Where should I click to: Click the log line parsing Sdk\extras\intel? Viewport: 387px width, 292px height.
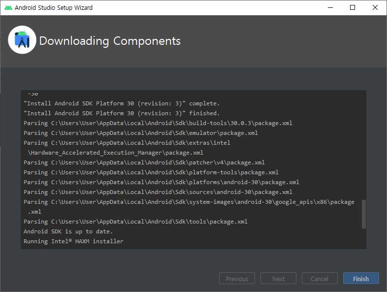(127, 143)
